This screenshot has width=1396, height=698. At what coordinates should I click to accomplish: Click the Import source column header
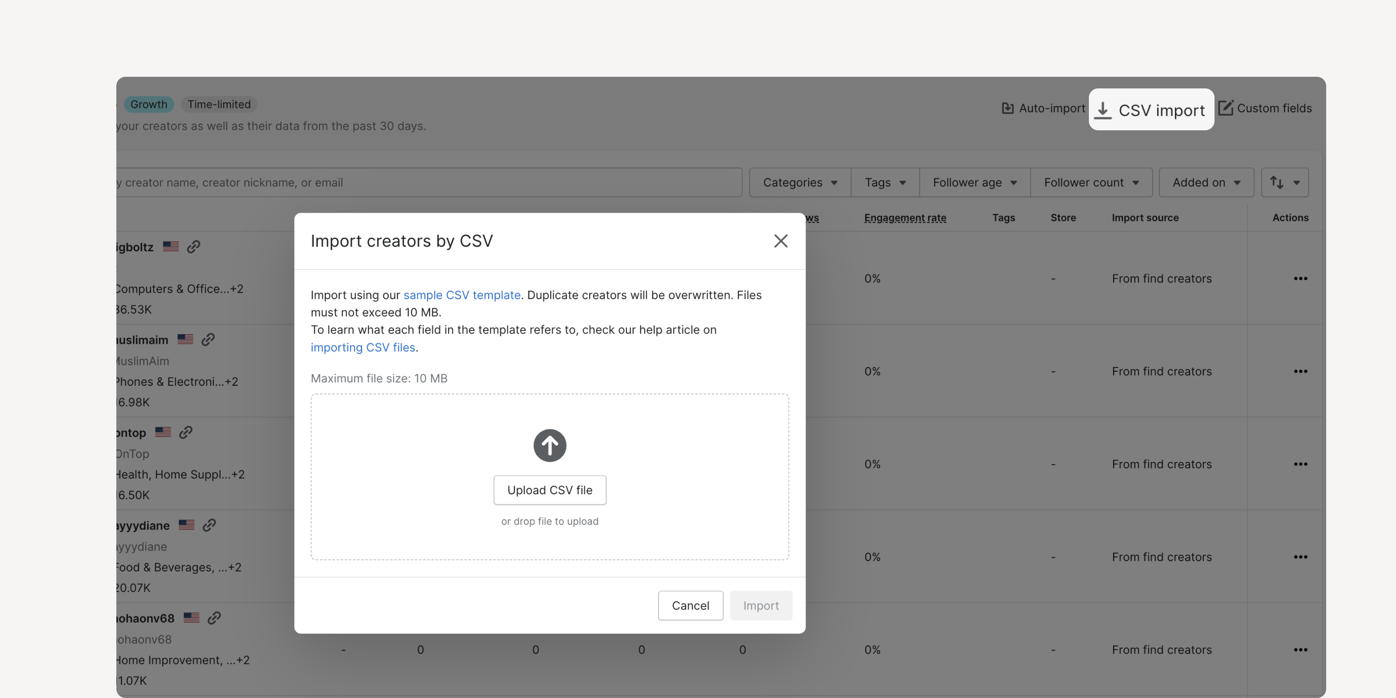pos(1145,217)
